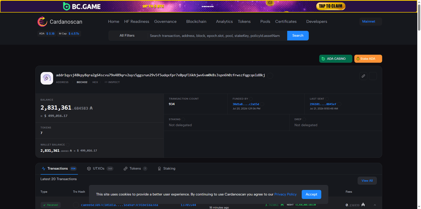The width and height of the screenshot is (421, 209).
Task: Open the All Filters dropdown
Action: [127, 35]
